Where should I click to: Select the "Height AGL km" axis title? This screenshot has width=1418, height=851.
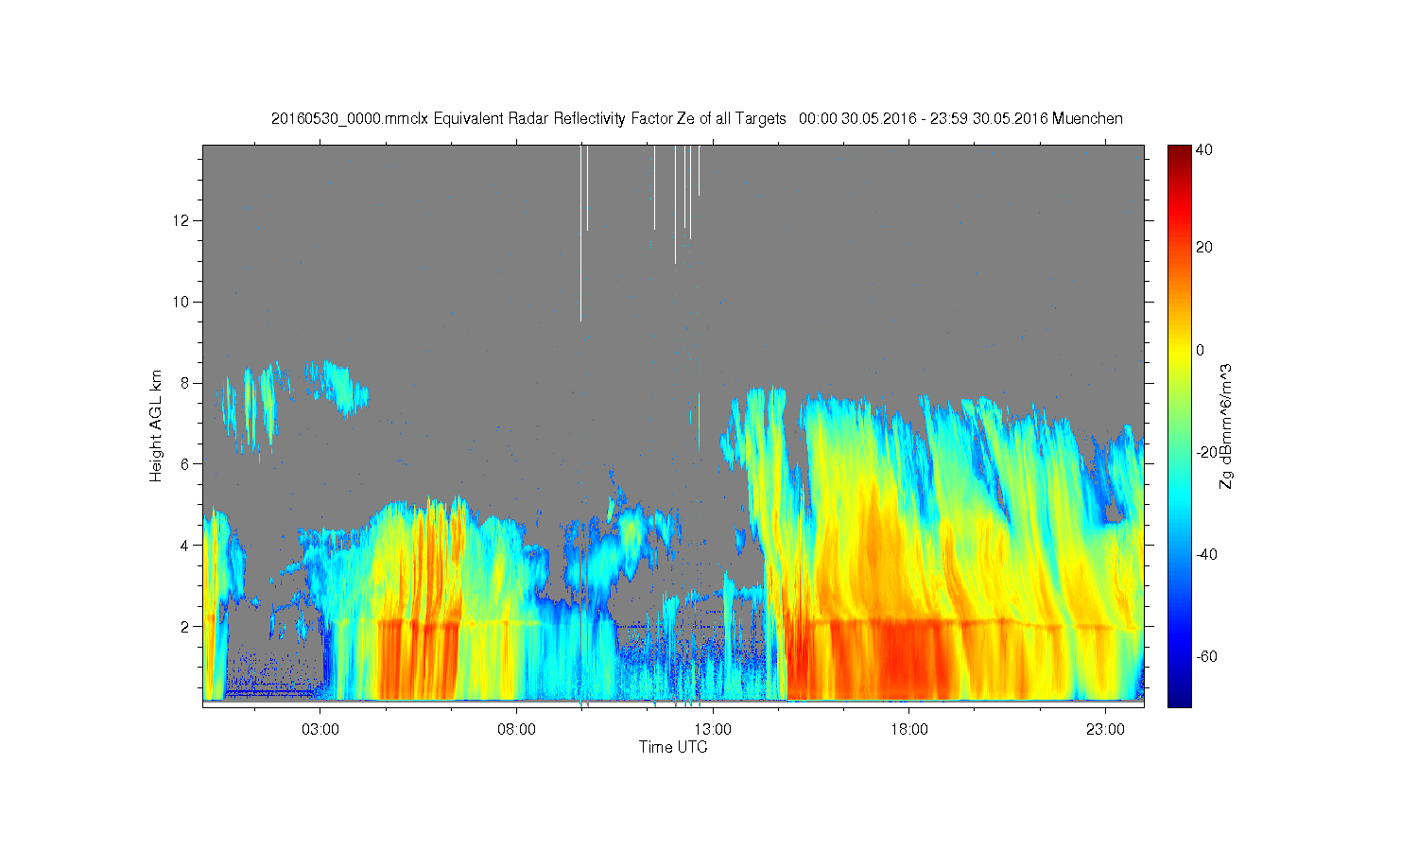point(156,425)
